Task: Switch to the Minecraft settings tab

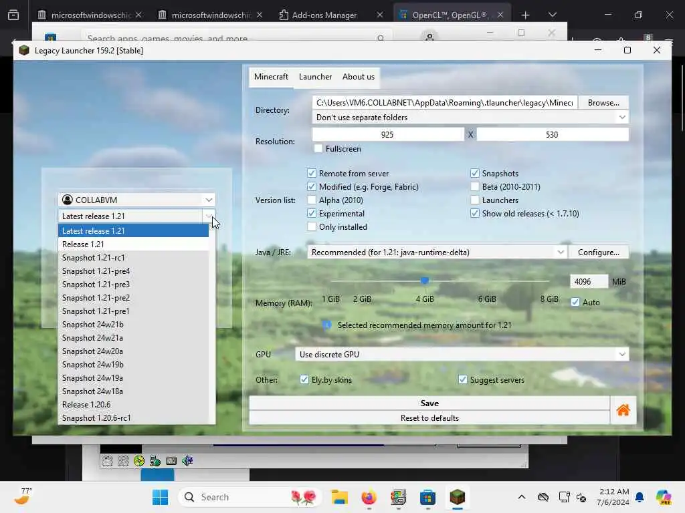Action: (272, 77)
